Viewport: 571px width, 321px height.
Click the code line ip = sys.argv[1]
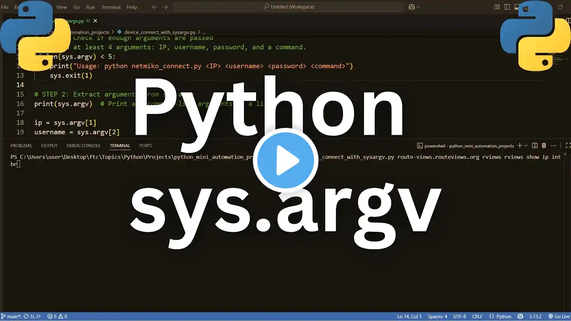[65, 123]
